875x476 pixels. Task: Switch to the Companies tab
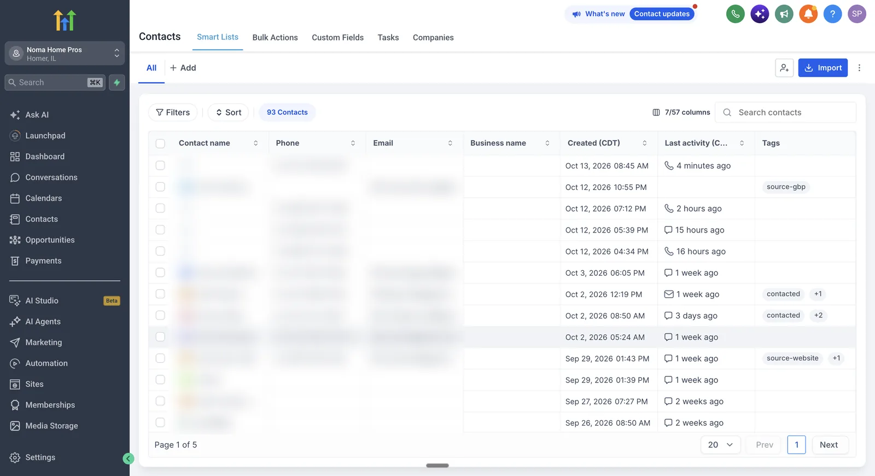click(433, 38)
